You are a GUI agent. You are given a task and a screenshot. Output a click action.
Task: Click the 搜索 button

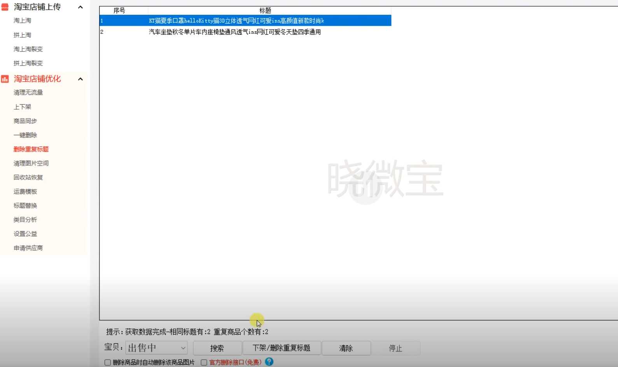(217, 348)
